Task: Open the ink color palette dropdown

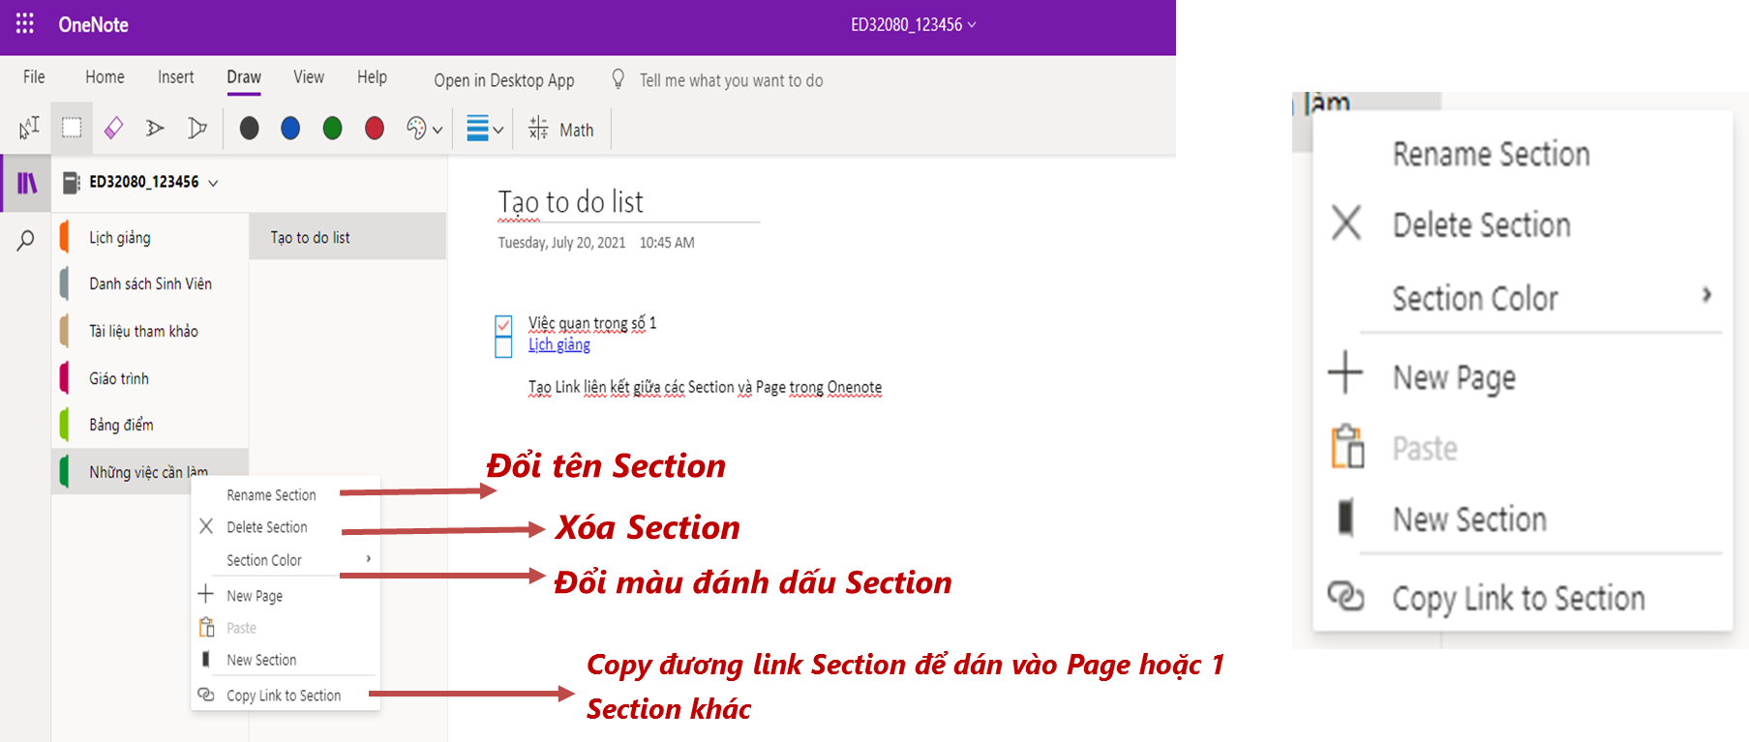Action: [424, 129]
